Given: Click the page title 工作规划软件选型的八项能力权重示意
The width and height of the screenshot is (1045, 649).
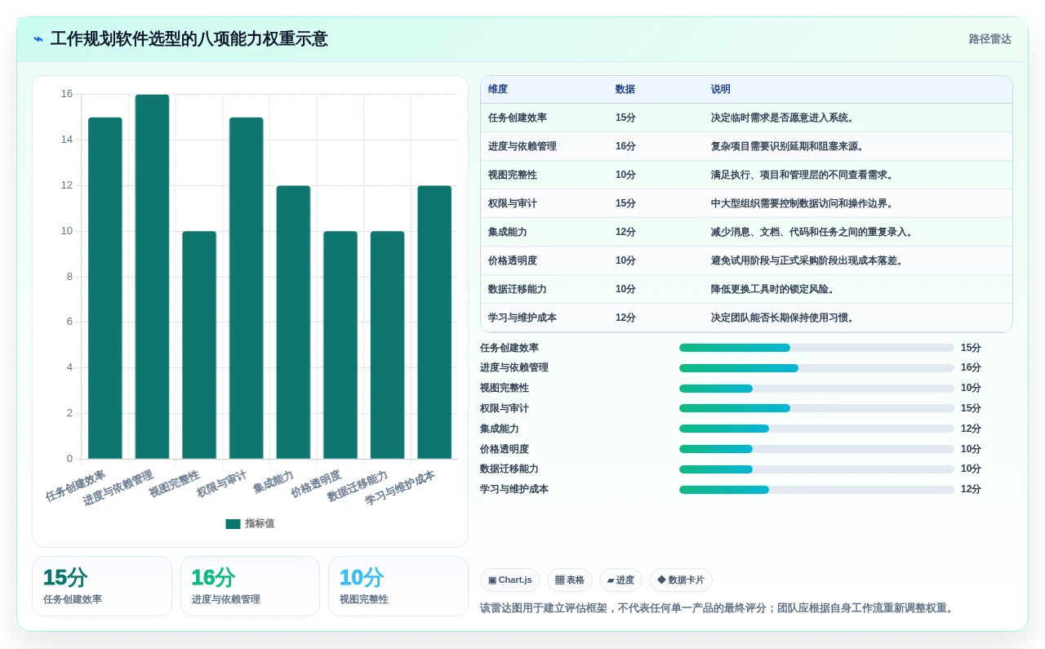Looking at the screenshot, I should [x=189, y=39].
